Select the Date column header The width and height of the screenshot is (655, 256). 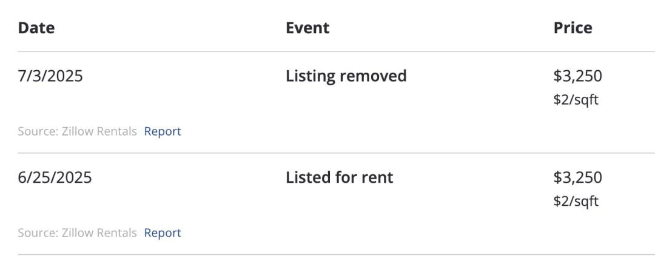click(x=36, y=28)
